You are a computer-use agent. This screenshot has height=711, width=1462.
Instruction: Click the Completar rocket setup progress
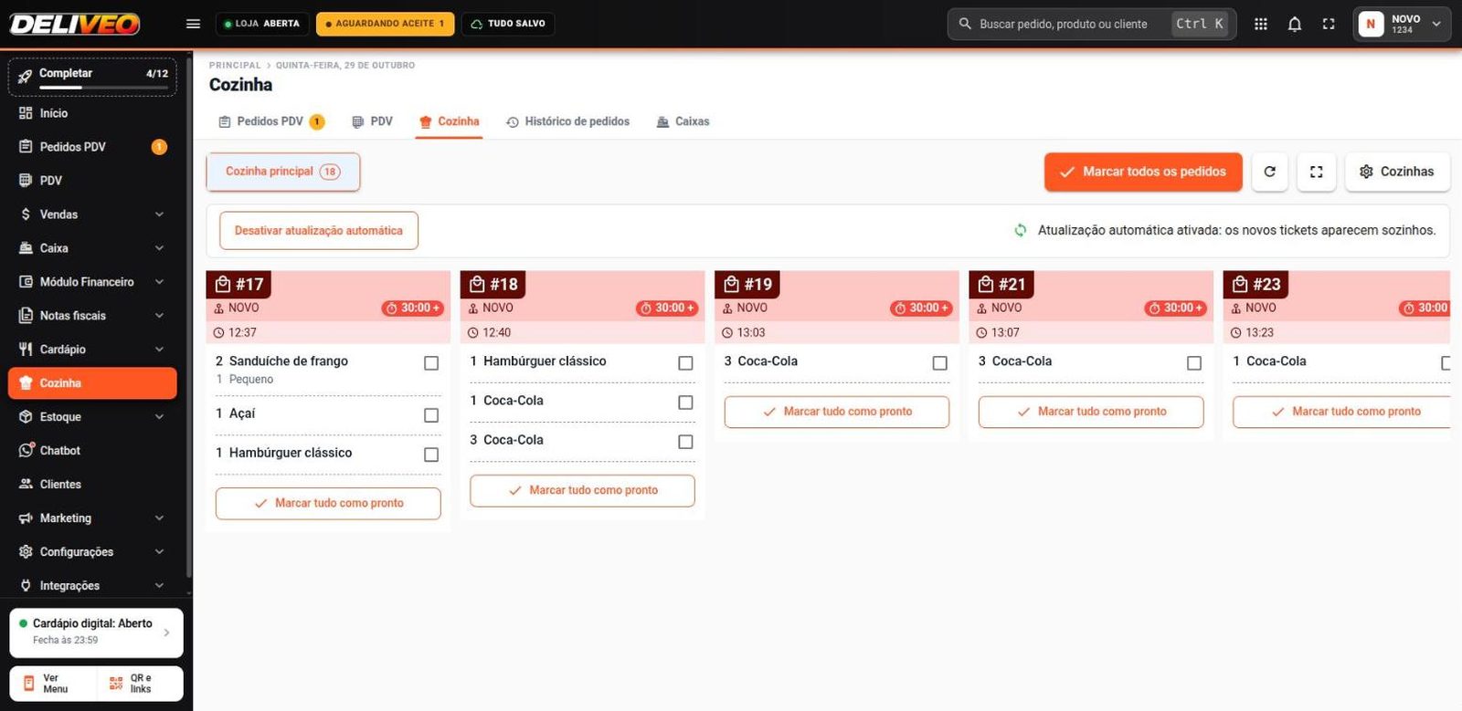coord(92,78)
